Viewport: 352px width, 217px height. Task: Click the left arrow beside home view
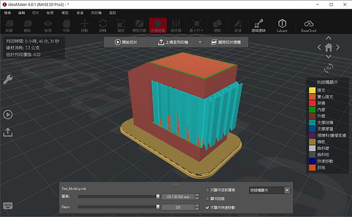click(x=319, y=47)
